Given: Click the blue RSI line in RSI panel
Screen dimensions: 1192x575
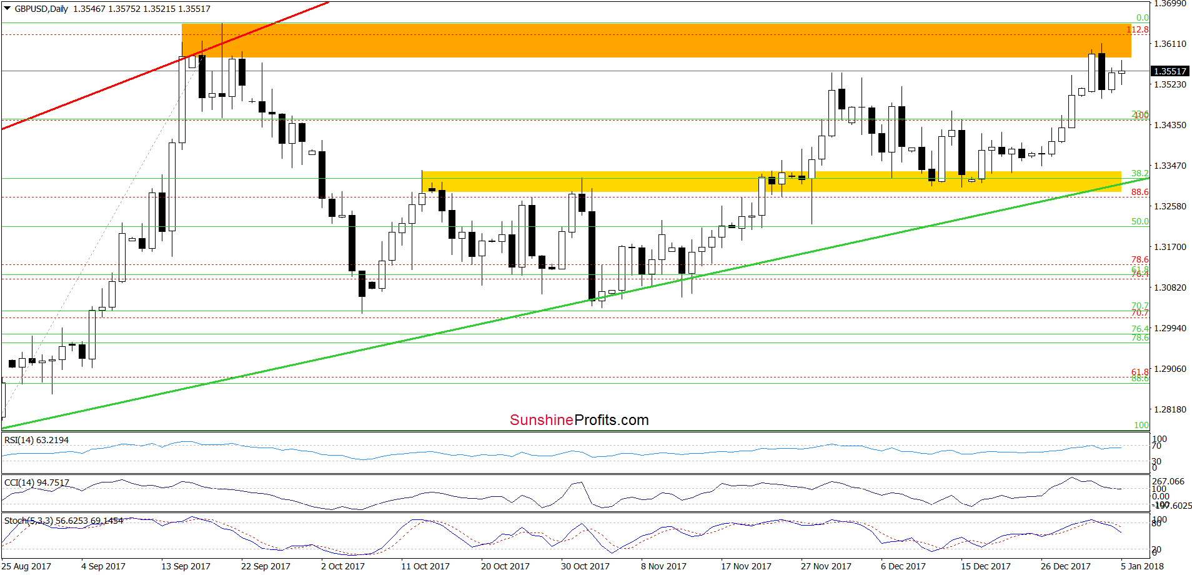Looking at the screenshot, I should (x=562, y=452).
